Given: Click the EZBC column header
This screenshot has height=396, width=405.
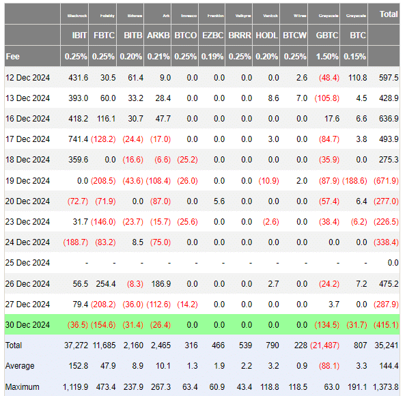Looking at the screenshot, I should [213, 35].
